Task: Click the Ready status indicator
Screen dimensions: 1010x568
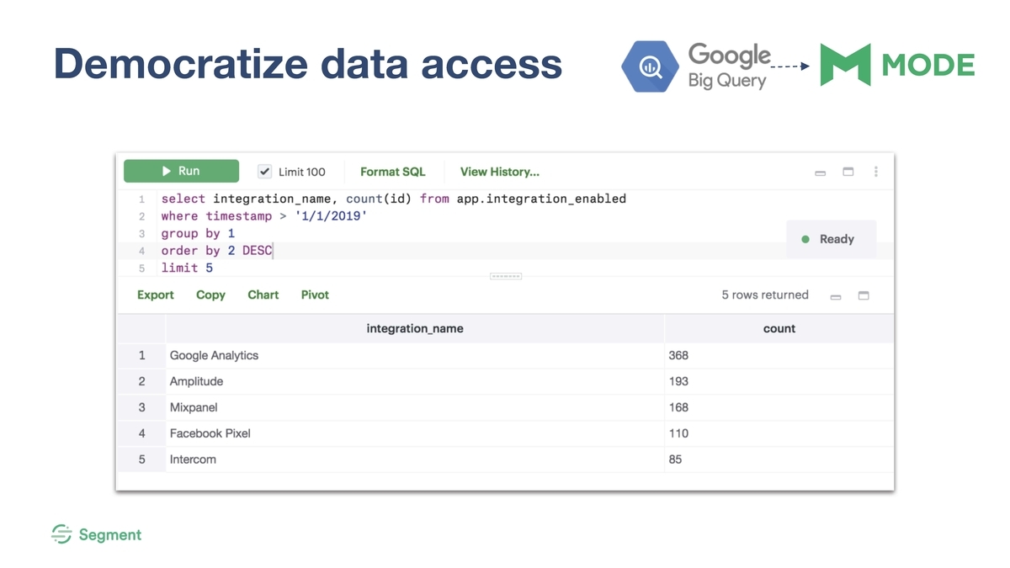Action: click(x=831, y=239)
